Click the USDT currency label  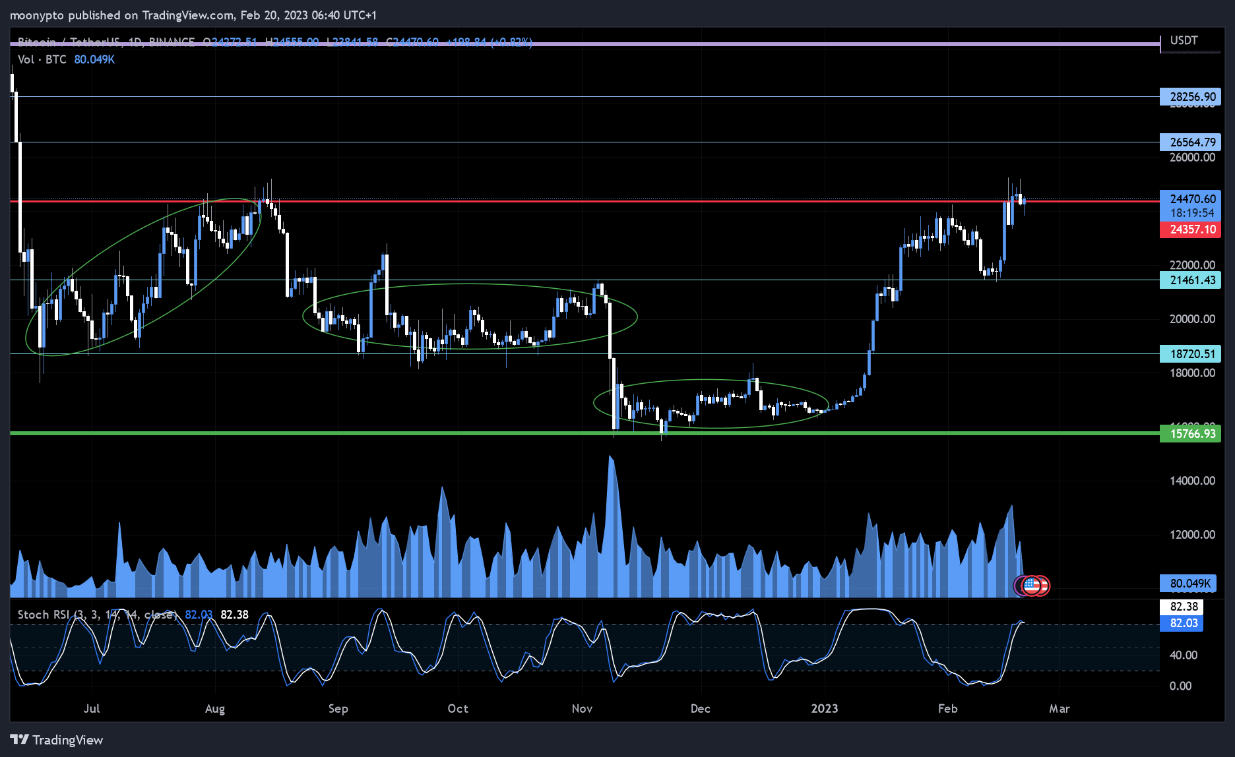point(1184,40)
